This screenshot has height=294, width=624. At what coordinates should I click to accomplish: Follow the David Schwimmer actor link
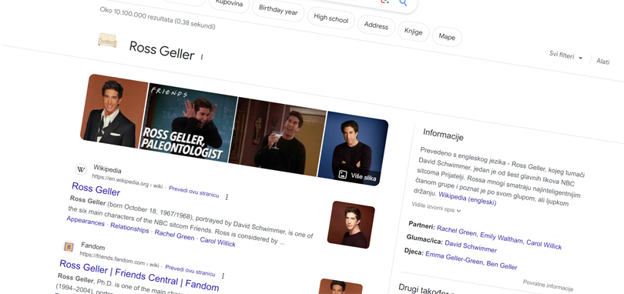471,246
